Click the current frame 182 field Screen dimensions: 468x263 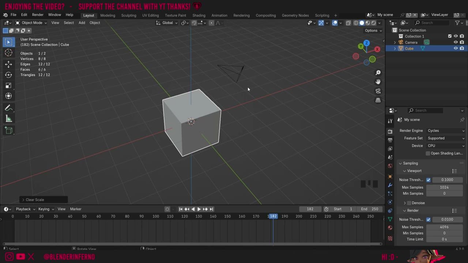coord(310,209)
